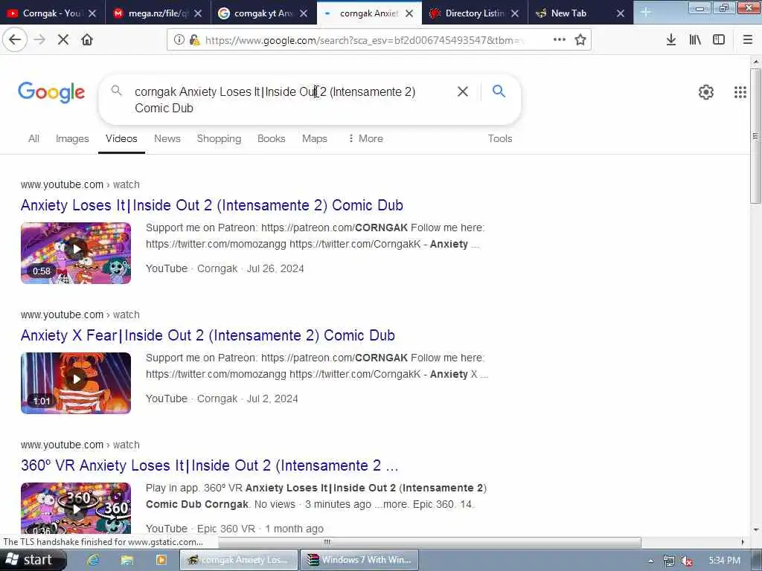Switch to Windows 7 With Win... taskbar window
This screenshot has width=762, height=571.
pos(359,560)
